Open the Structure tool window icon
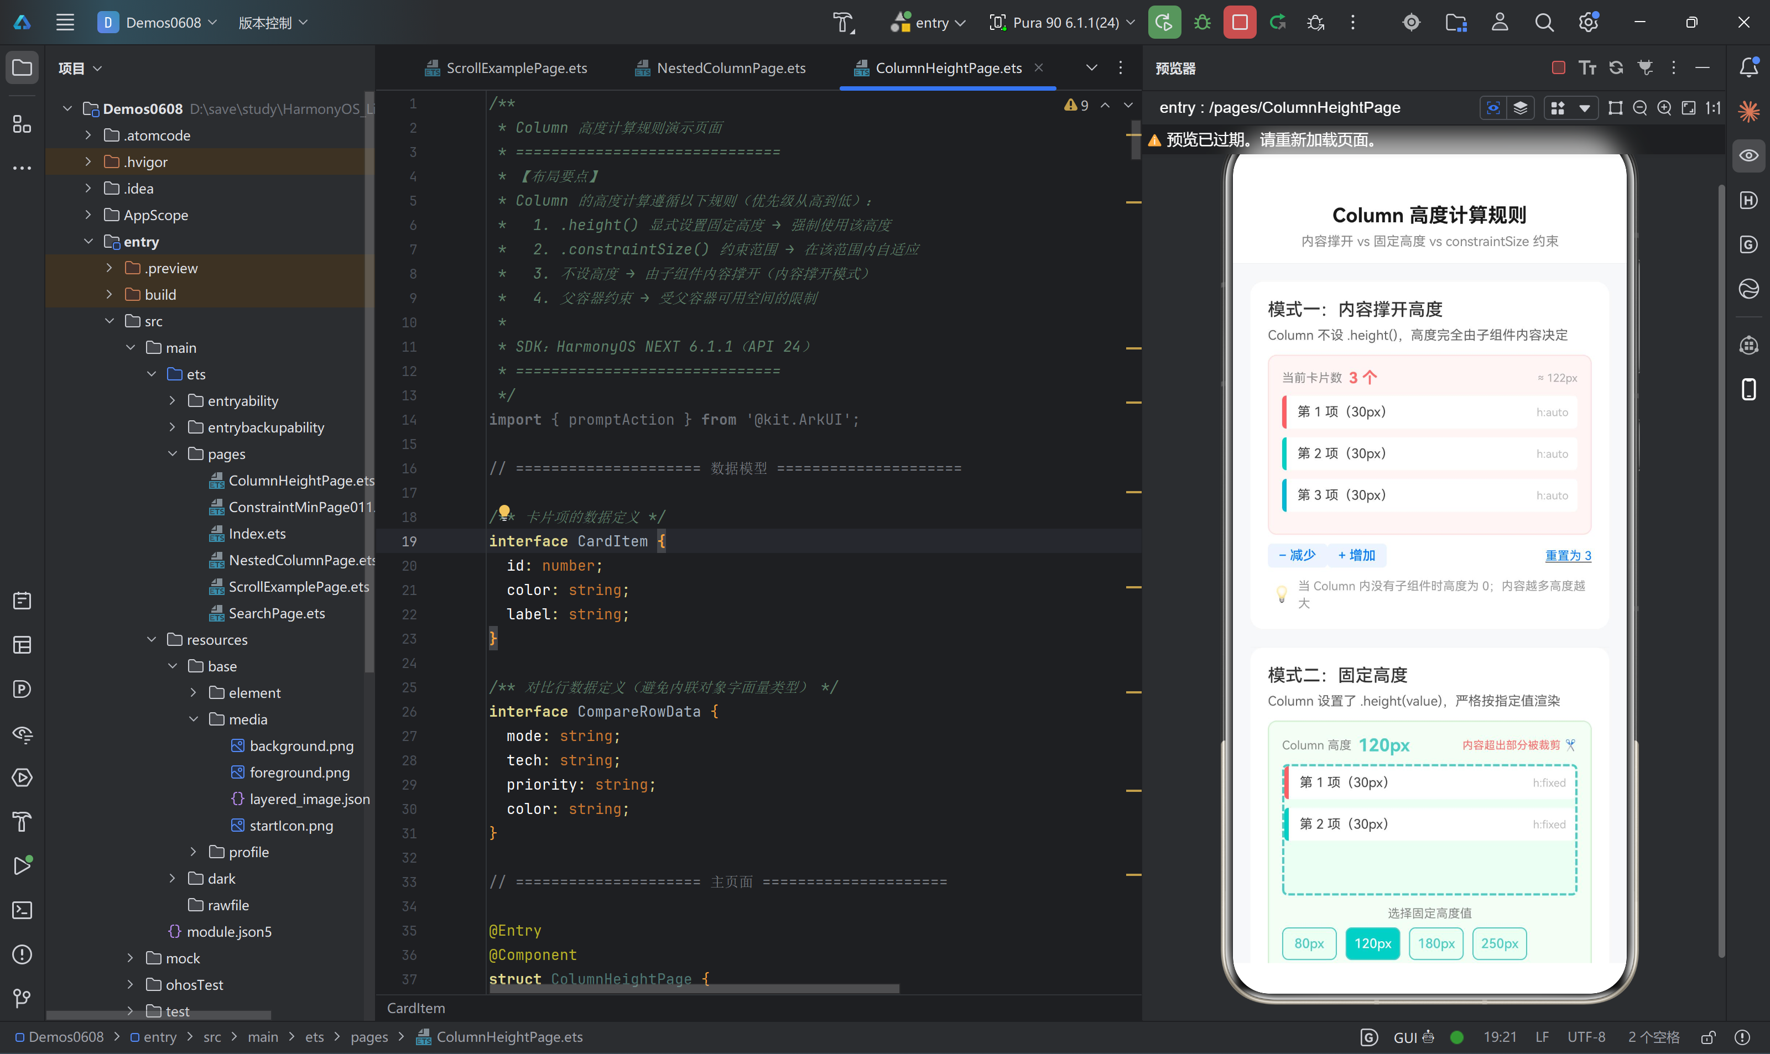Viewport: 1770px width, 1054px height. [x=22, y=124]
